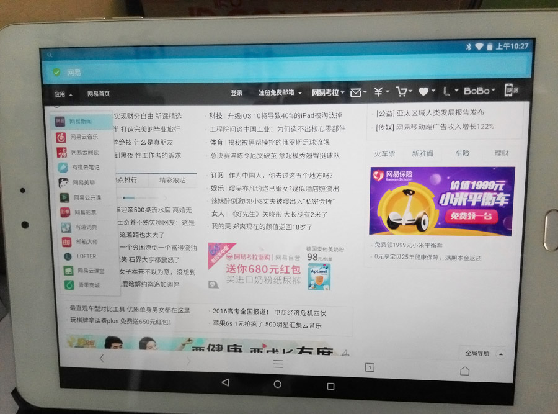Read 亚太区域人类发展报告发布 headline
The image size is (558, 414).
[x=441, y=112]
